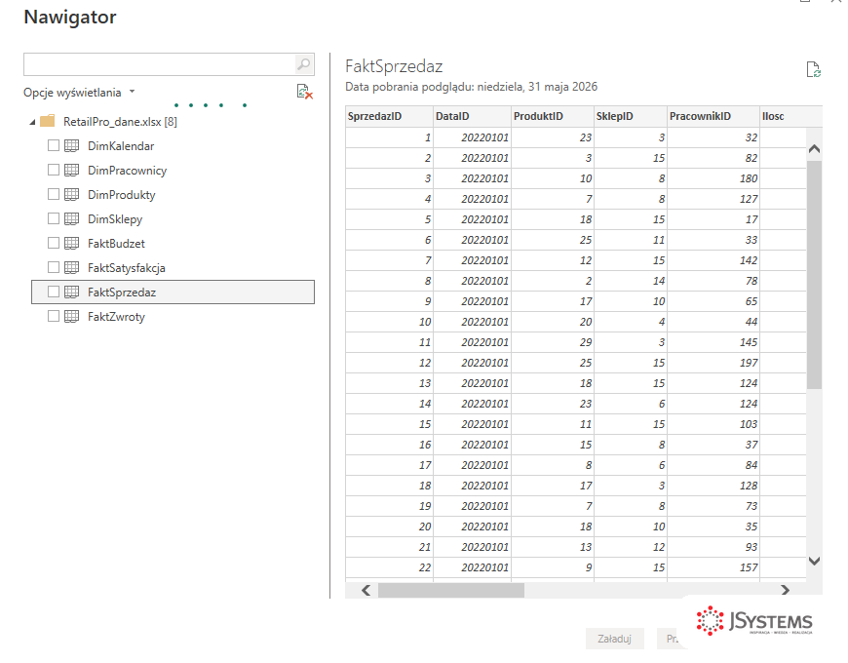Tick the FaktZwroty checkbox
The image size is (848, 663).
[x=53, y=316]
